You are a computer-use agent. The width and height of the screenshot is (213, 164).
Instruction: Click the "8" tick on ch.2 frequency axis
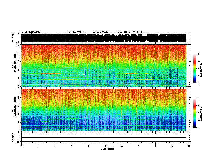tap(19, 97)
